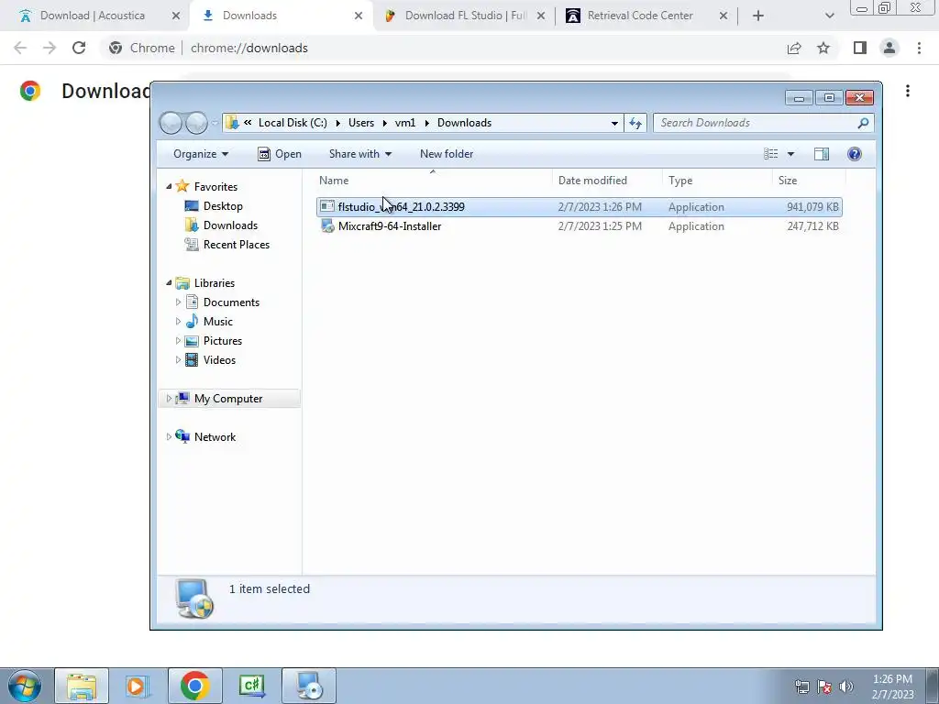The image size is (939, 704).
Task: Expand the Network node
Action: pos(169,437)
